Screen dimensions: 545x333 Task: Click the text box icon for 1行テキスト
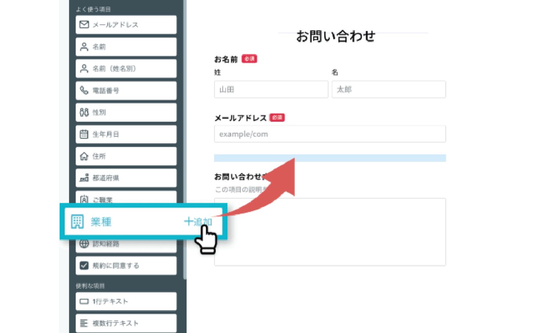click(x=84, y=302)
